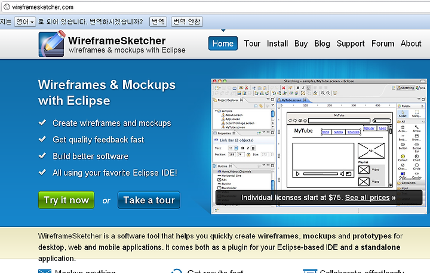
Task: Open the Buy page
Action: [x=301, y=44]
